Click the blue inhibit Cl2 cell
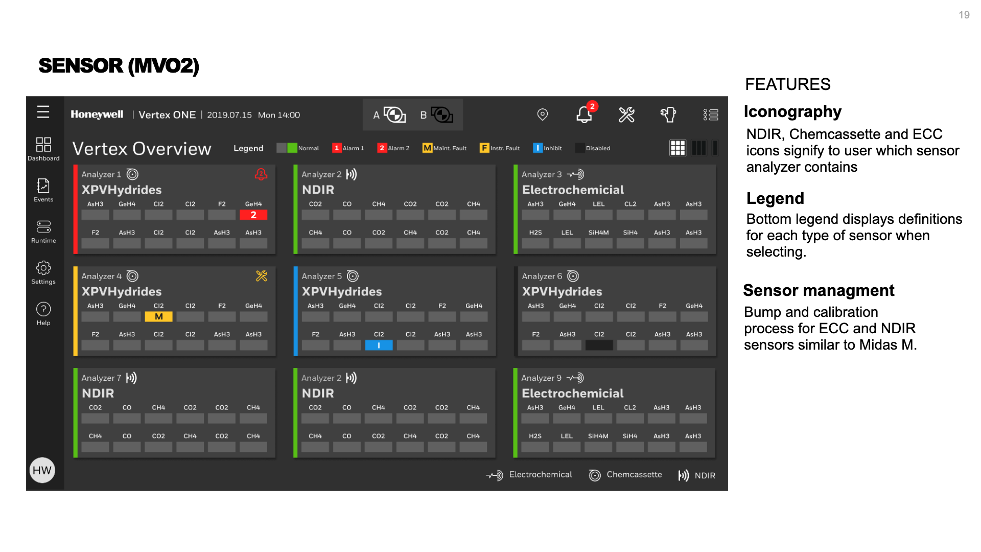 click(x=379, y=346)
